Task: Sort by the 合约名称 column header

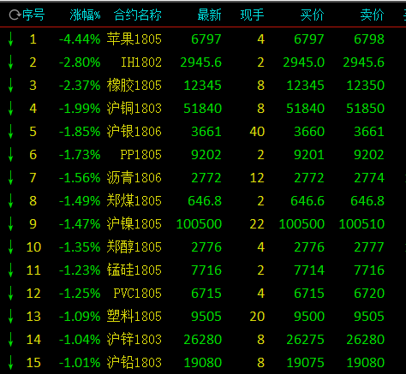Action: tap(138, 15)
